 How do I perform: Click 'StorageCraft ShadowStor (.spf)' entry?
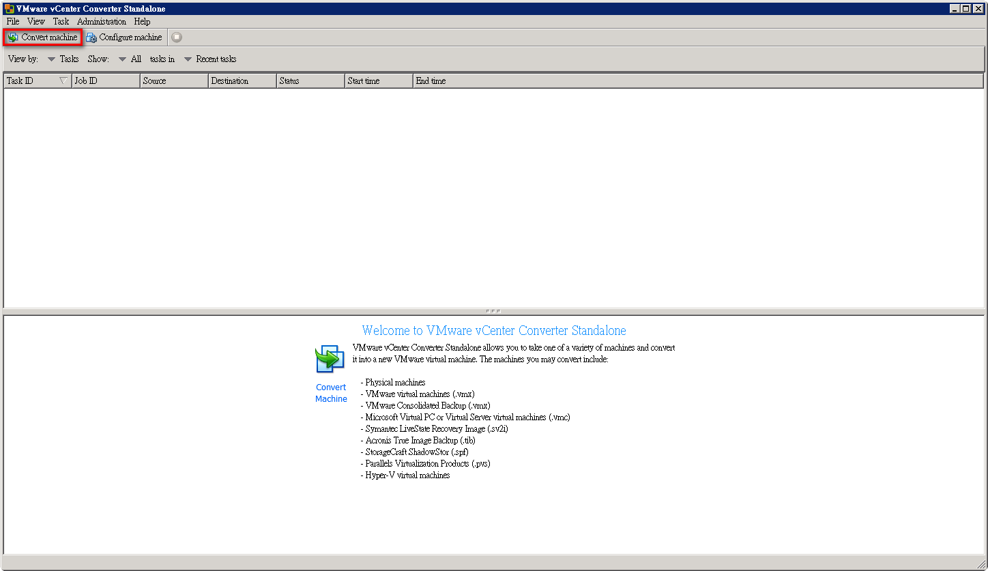(417, 452)
